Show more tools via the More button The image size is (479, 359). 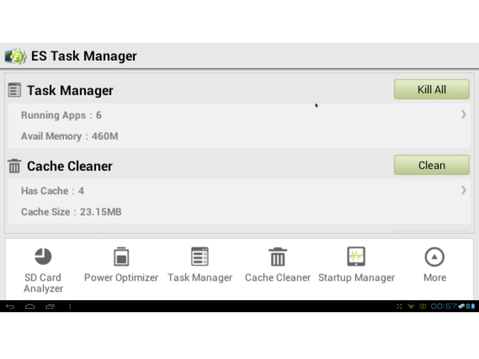click(x=435, y=265)
